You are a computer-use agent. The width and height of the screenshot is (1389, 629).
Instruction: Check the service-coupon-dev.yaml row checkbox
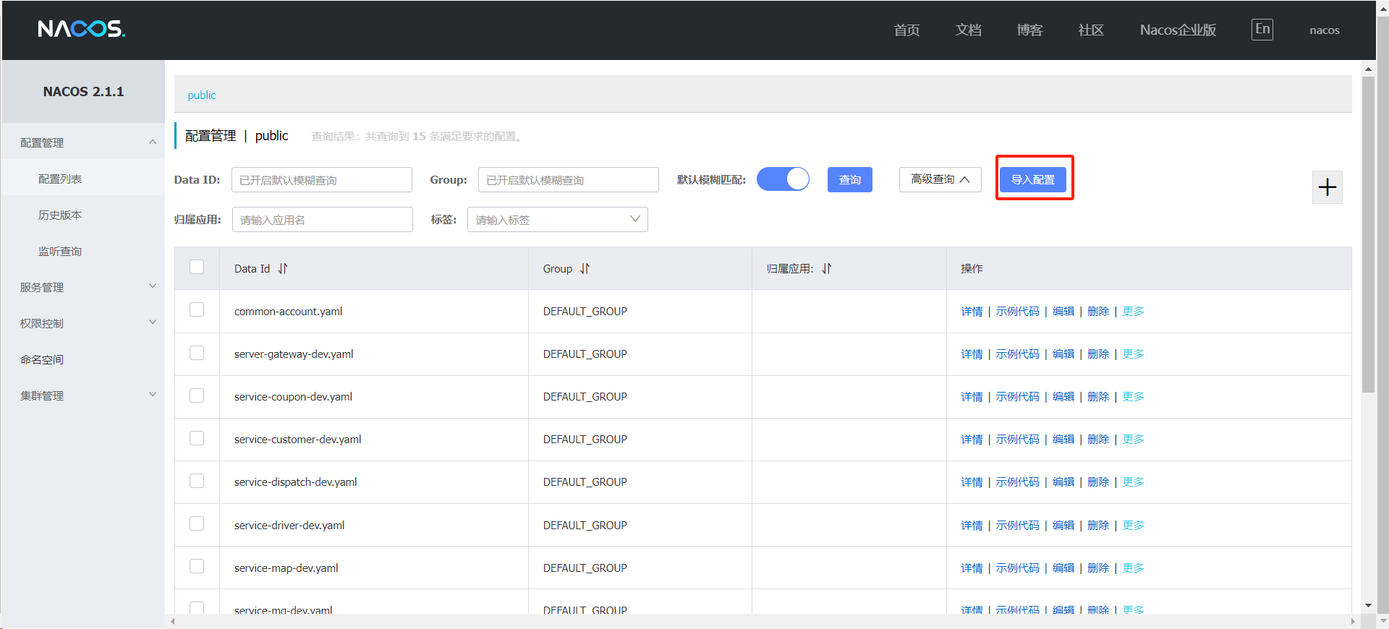197,395
